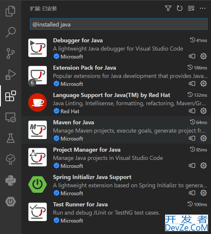Click sync icon for Spring Initializr
Image resolution: width=211 pixels, height=234 pixels.
click(192, 193)
